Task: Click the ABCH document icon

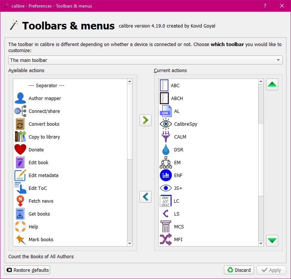Action: tap(164, 98)
